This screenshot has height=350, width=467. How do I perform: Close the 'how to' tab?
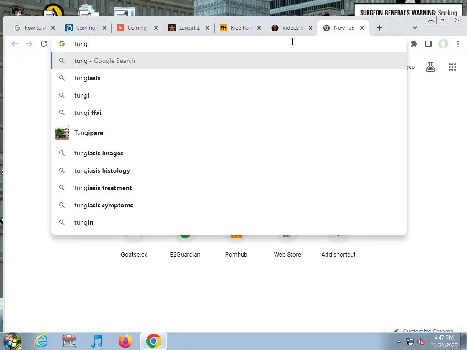pos(53,28)
